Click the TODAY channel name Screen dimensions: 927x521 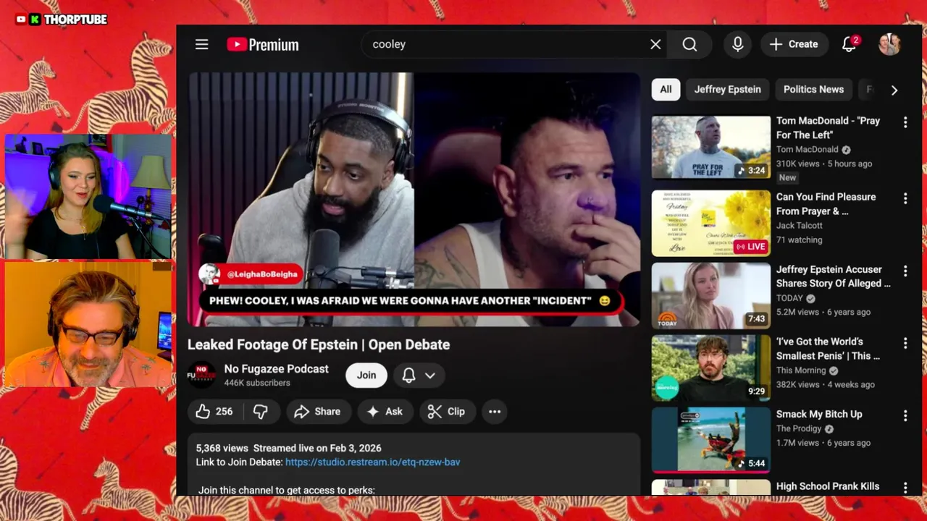(789, 297)
